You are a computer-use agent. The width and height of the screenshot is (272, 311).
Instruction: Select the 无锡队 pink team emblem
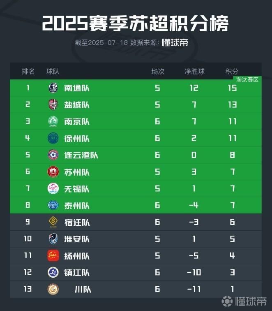53,188
